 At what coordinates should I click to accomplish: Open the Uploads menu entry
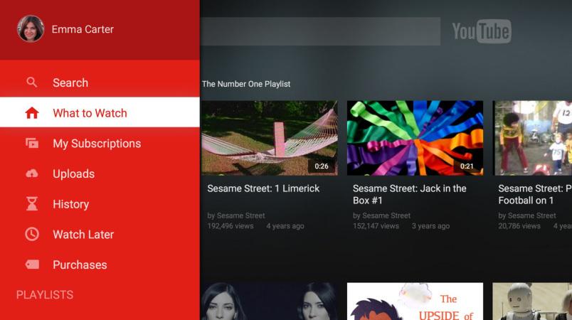100,174
